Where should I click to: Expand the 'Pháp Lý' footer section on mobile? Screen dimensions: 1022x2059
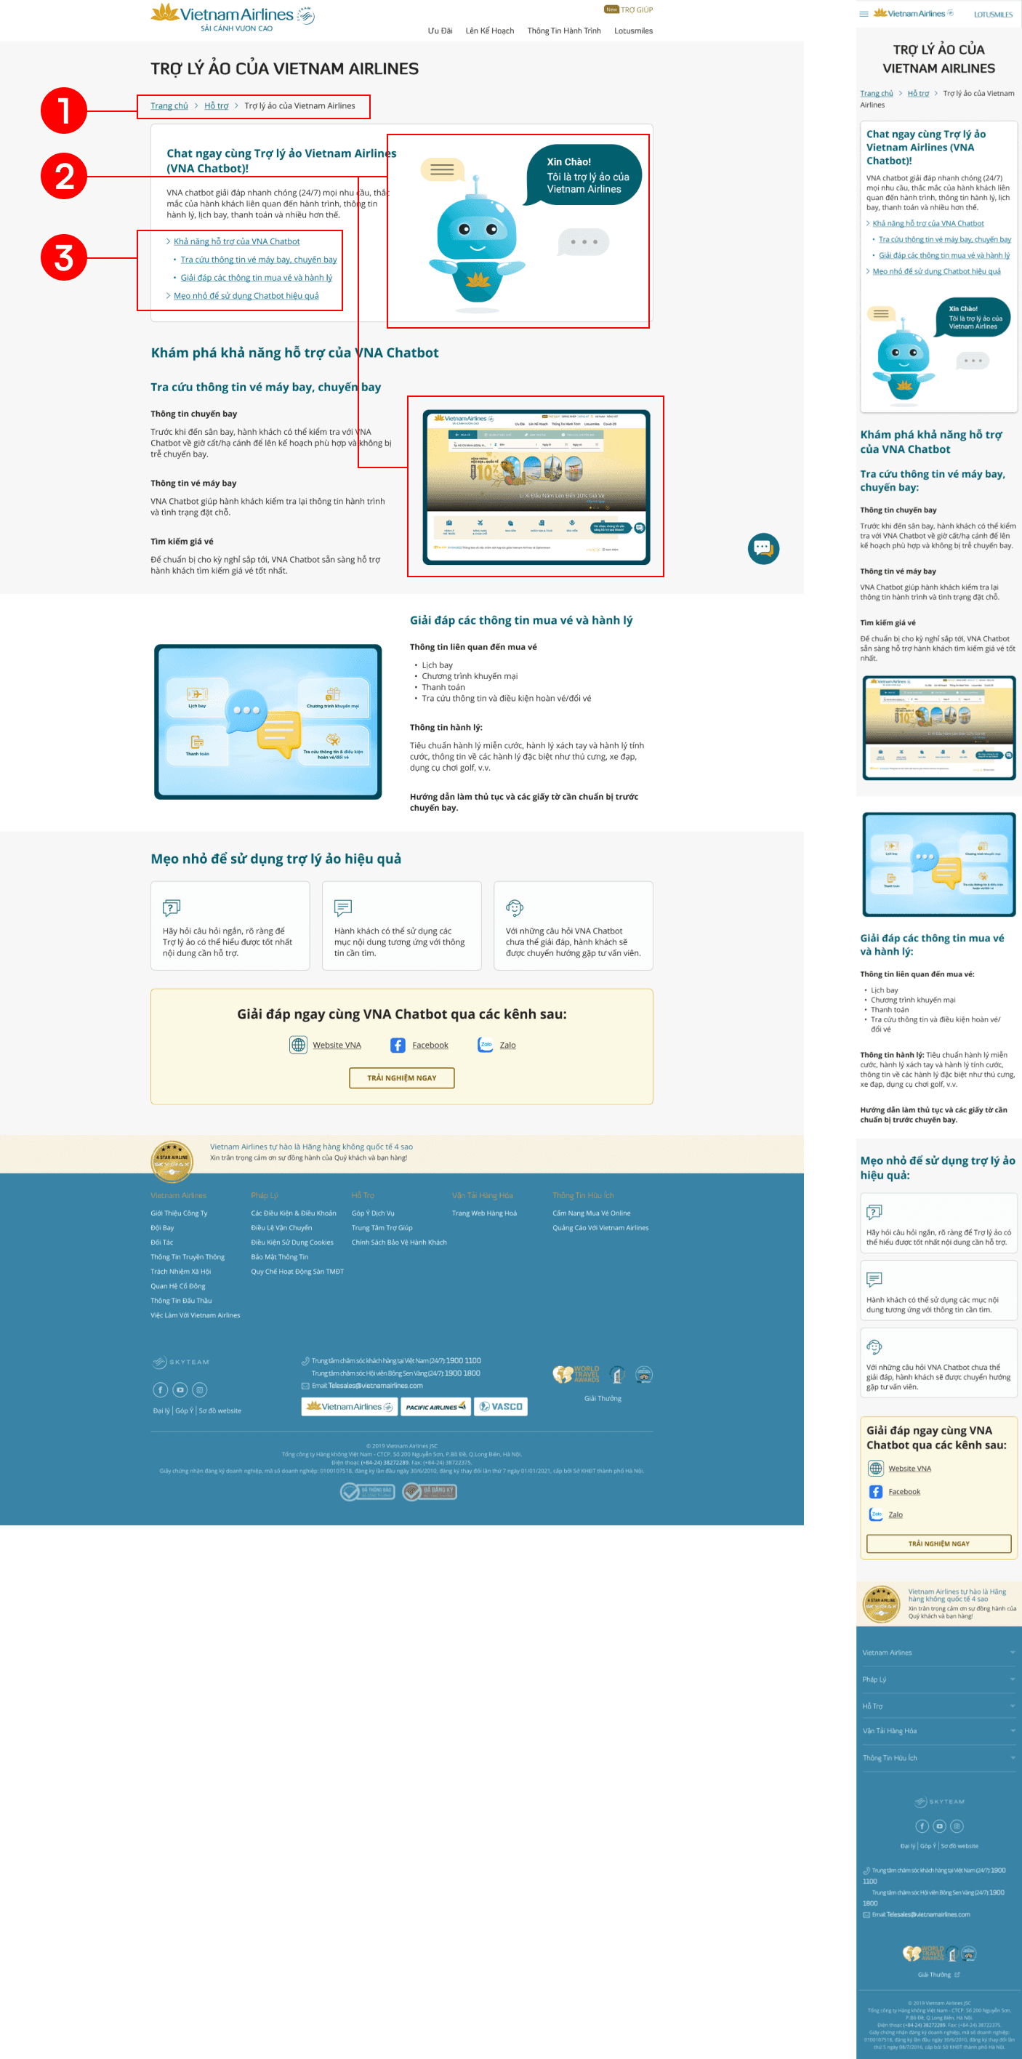(x=939, y=1679)
